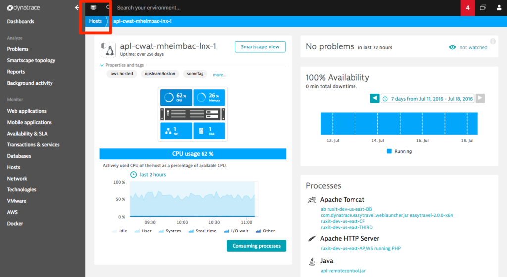Click the Dynatrace logo

click(23, 8)
